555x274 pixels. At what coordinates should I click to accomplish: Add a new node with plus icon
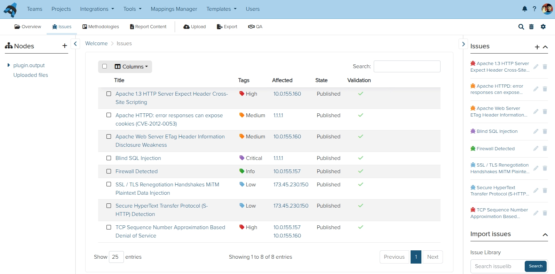point(65,46)
